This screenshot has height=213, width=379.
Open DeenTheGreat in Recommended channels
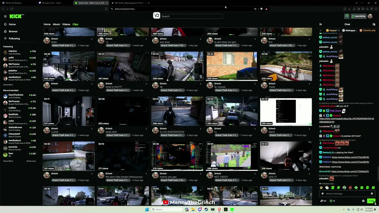coord(20,96)
